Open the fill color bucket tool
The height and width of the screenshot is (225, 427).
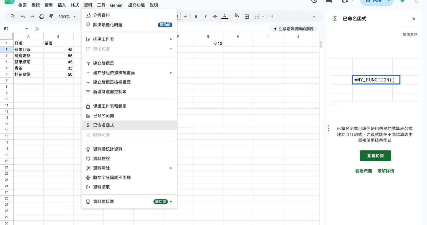click(237, 16)
